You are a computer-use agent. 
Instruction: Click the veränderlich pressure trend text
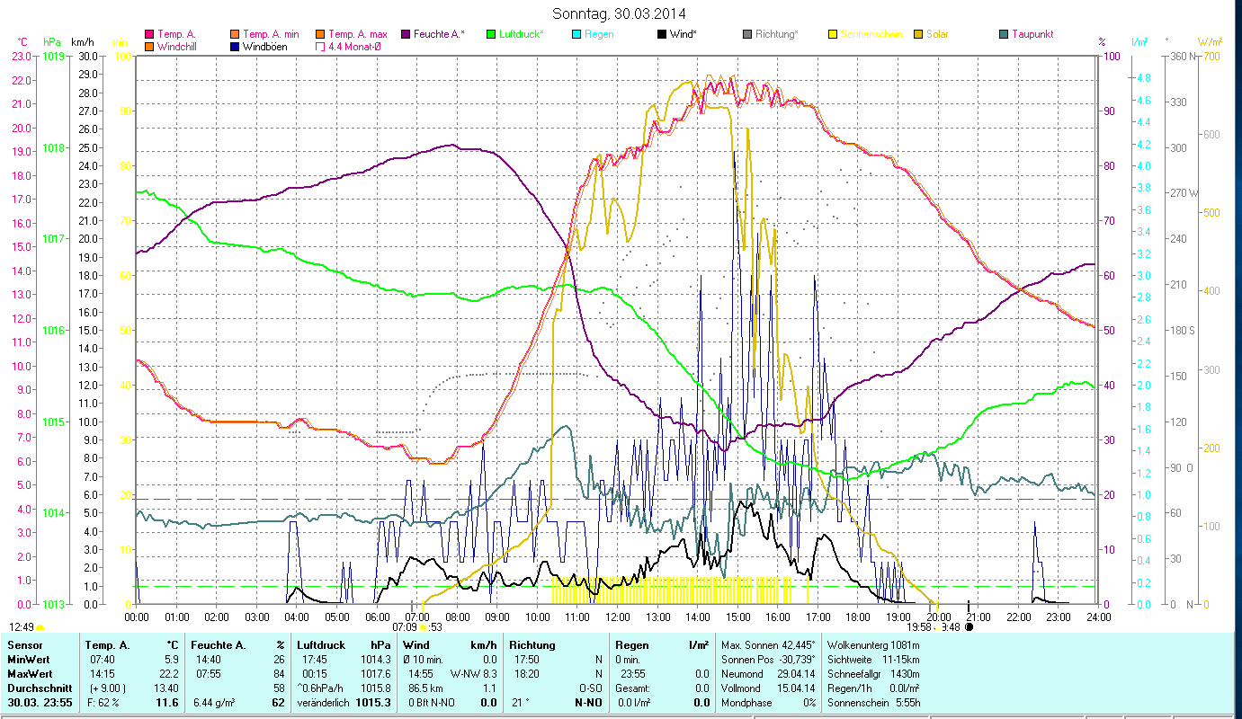[x=322, y=703]
